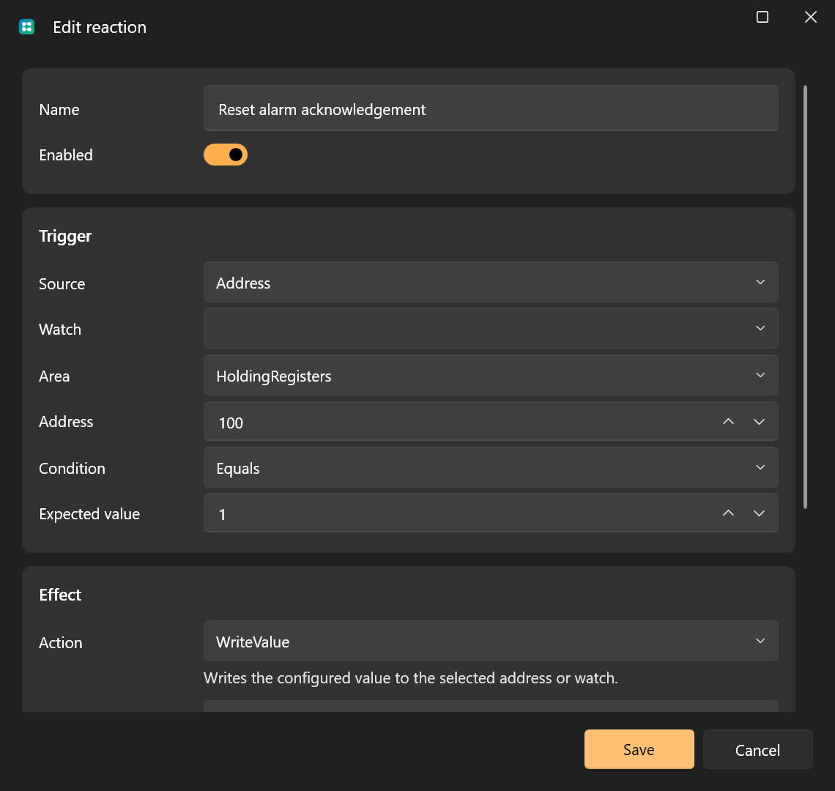Viewport: 835px width, 791px height.
Task: Save the reaction
Action: 639,749
